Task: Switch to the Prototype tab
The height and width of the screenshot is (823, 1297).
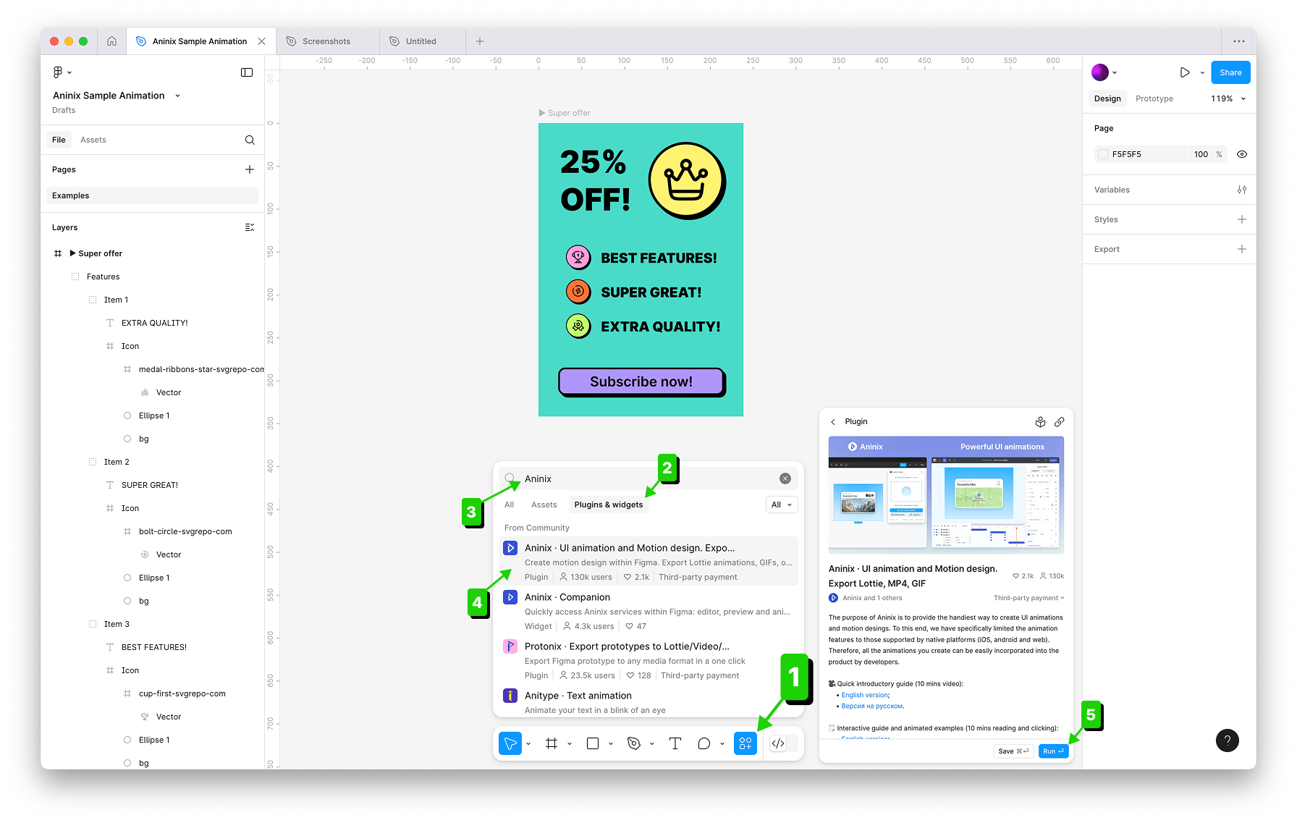Action: (1154, 98)
